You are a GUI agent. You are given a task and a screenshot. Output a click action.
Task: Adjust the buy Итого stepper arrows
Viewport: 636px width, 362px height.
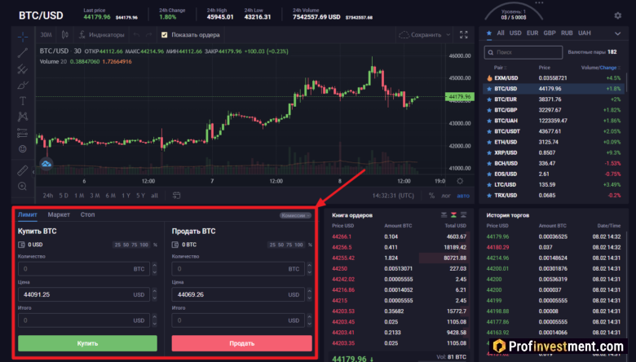click(x=155, y=320)
